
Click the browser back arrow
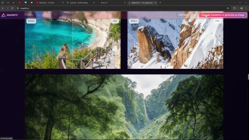pyautogui.click(x=3, y=8)
